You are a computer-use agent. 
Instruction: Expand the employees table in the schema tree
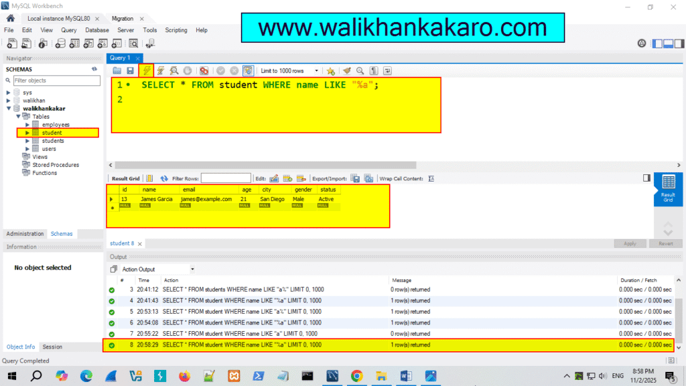point(29,124)
